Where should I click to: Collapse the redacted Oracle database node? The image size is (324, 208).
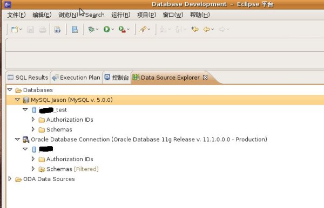click(x=25, y=149)
